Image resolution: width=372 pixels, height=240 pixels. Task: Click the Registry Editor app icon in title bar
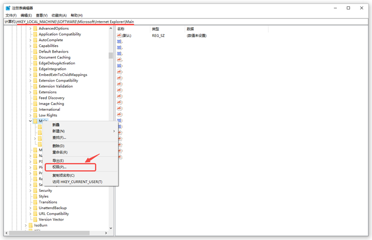pos(7,8)
